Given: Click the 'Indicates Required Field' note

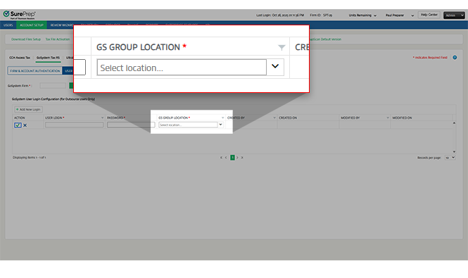Looking at the screenshot, I should (x=430, y=58).
